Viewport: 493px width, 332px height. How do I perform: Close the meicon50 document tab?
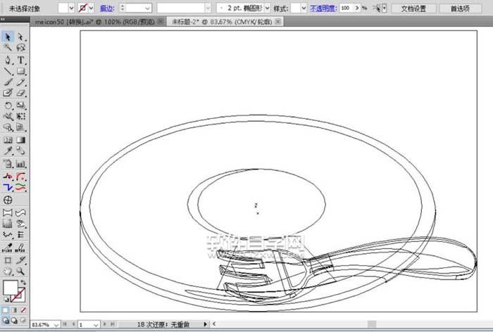[x=161, y=22]
